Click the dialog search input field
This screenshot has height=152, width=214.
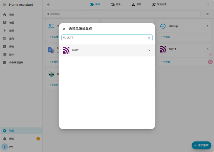click(107, 38)
